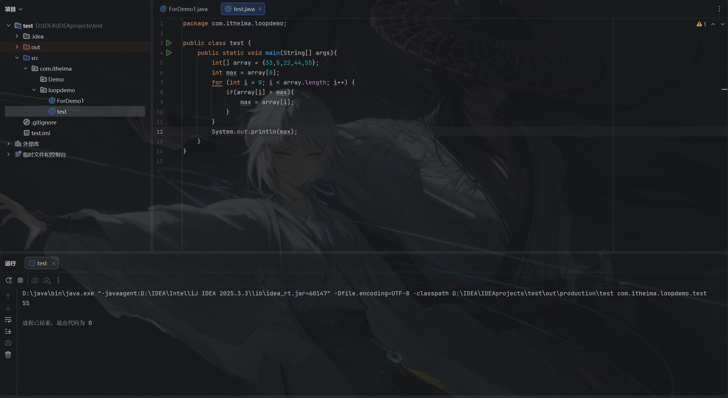Click the underlined 'for' keyword
728x398 pixels.
tap(217, 82)
